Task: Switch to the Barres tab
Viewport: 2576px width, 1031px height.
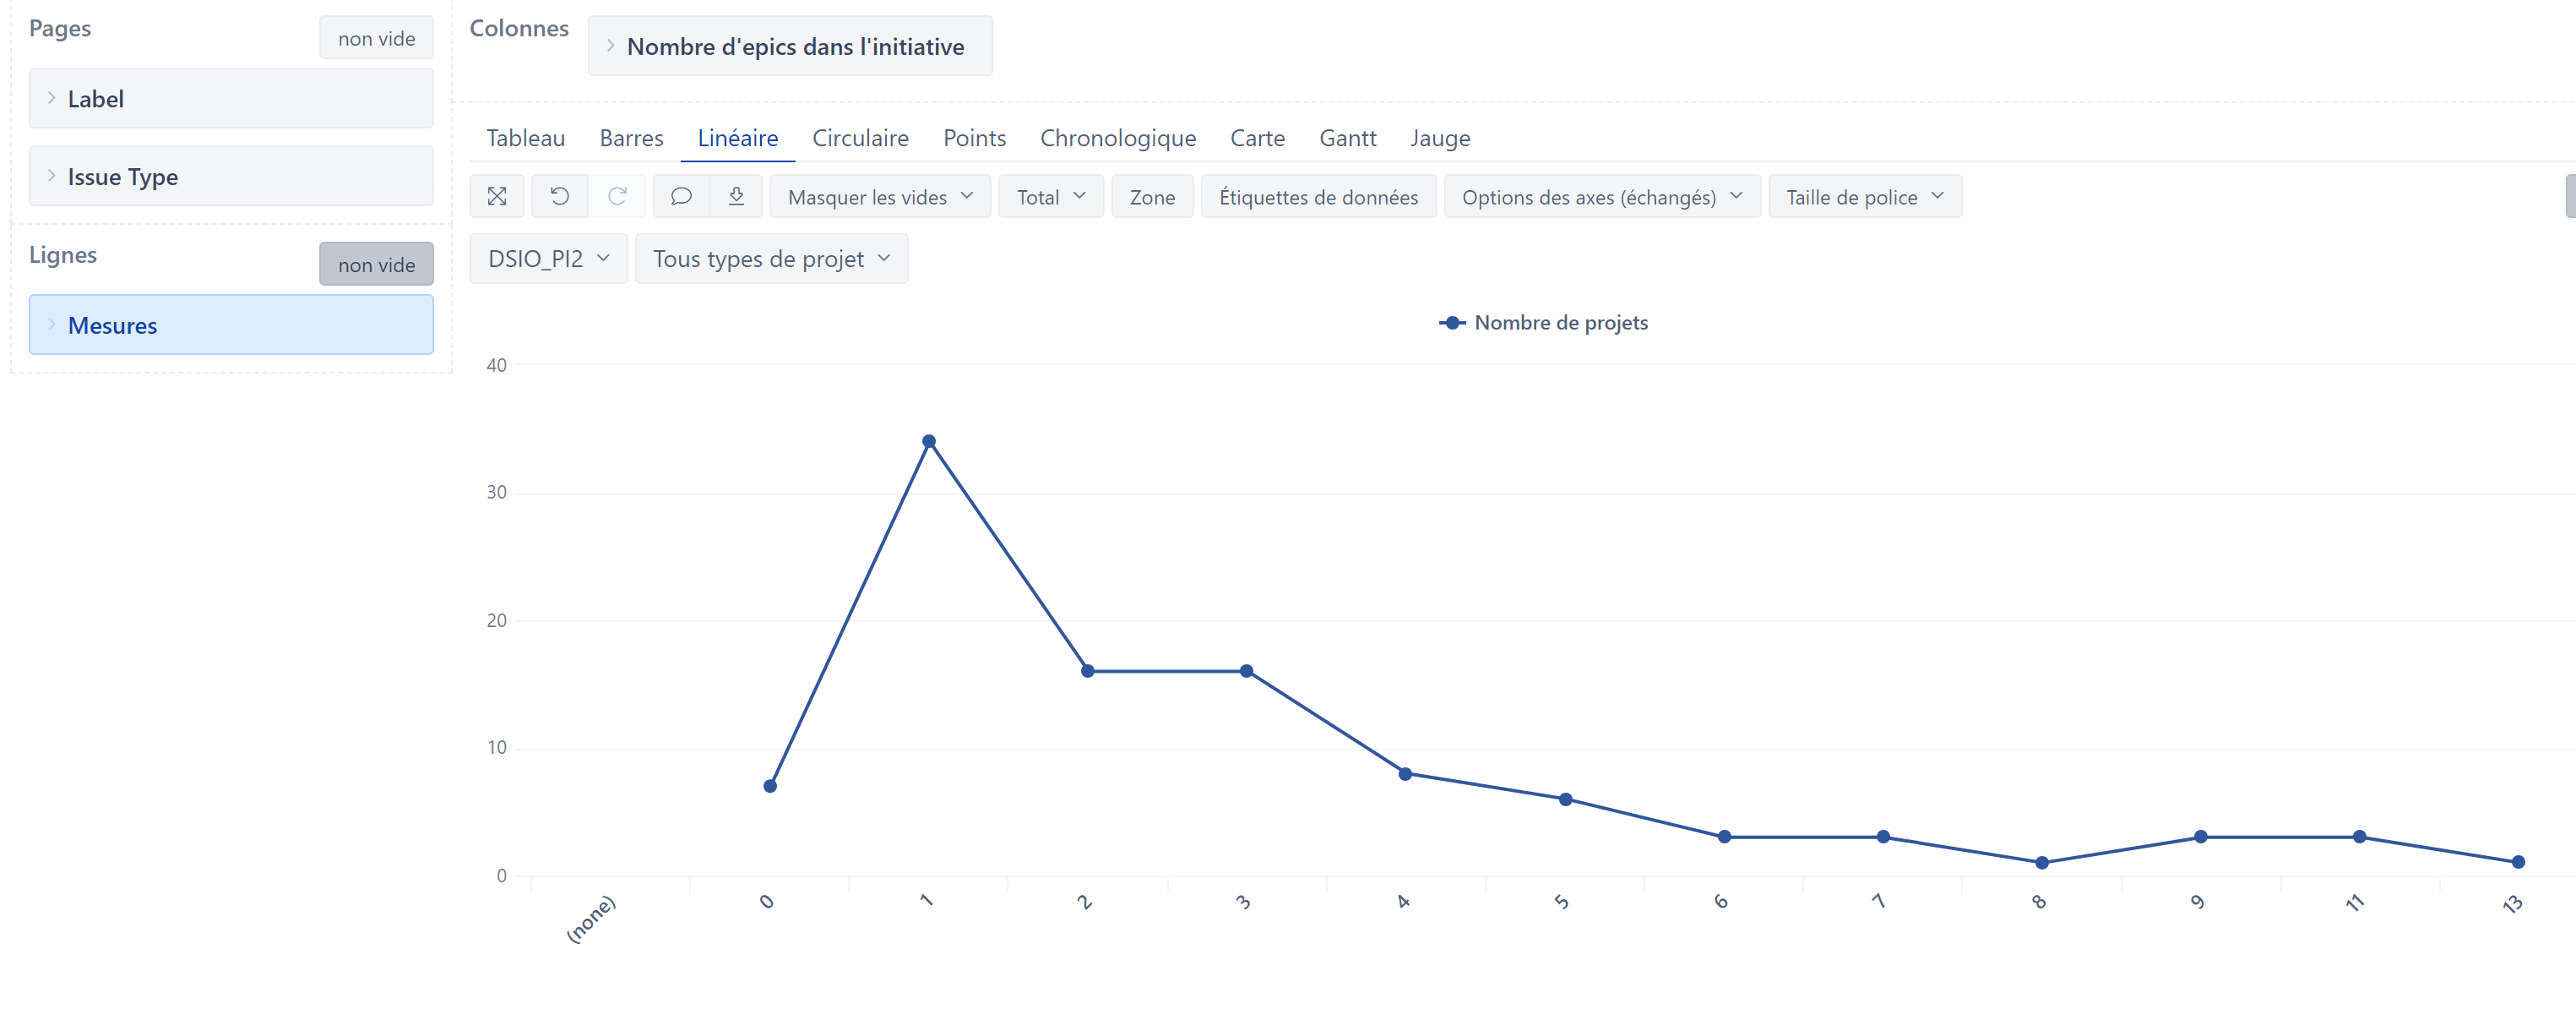Action: pos(632,138)
